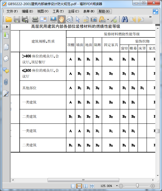This screenshot has height=191, width=162.
Task: Open the Signatures panel icon with pencil
Action: click(6, 93)
